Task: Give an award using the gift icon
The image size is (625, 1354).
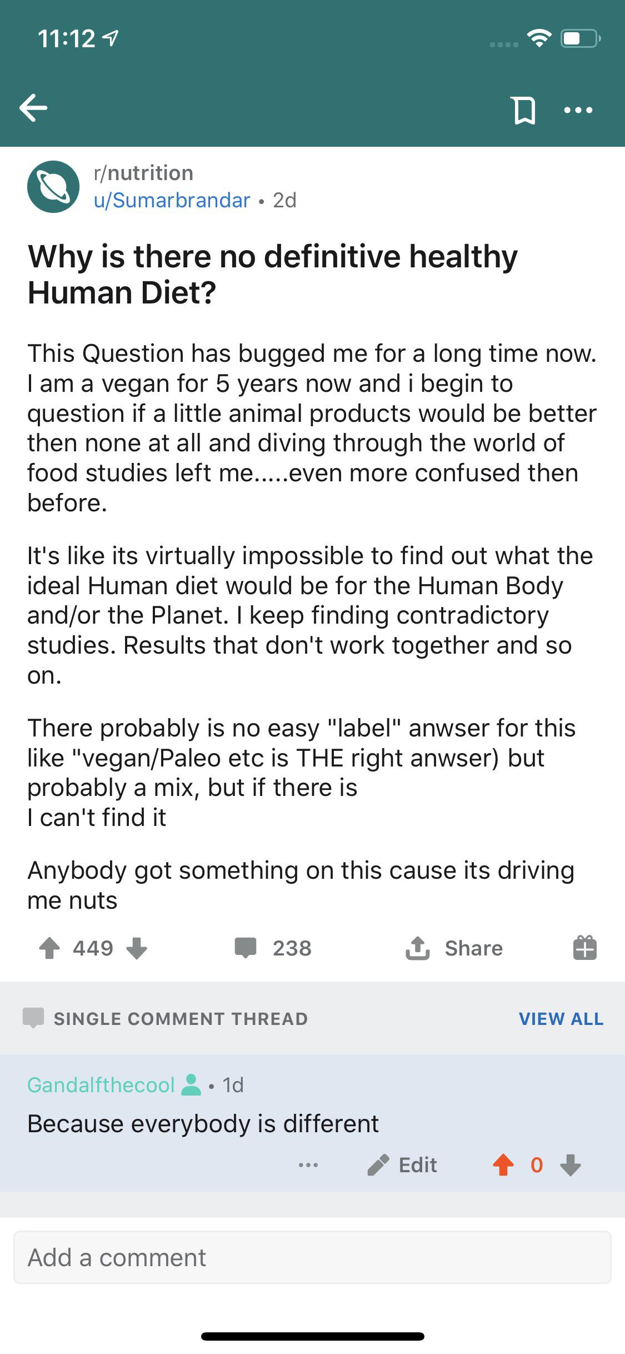Action: 584,948
